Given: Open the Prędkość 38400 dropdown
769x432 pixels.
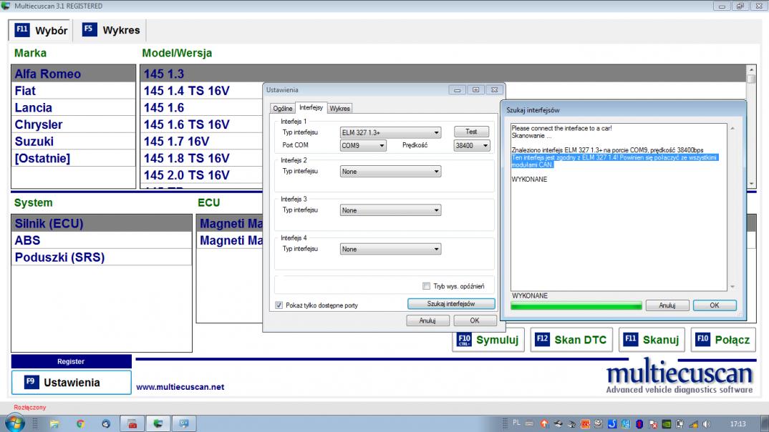Looking at the screenshot, I should [471, 145].
